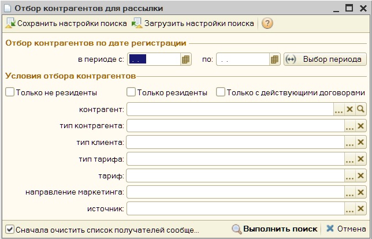Uncheck 'Сначала очистить список получателей' checkbox

[x=10, y=230]
